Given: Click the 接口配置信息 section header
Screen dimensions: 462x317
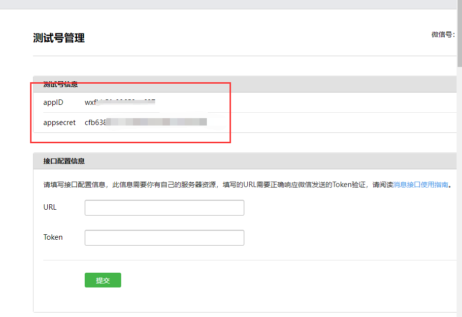Looking at the screenshot, I should 64,160.
